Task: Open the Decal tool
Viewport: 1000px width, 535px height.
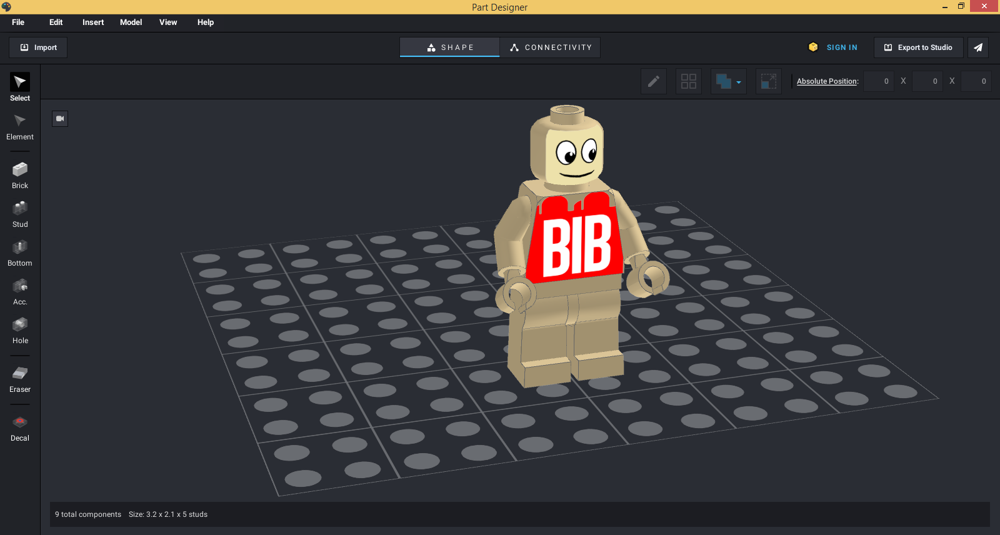Action: tap(20, 428)
